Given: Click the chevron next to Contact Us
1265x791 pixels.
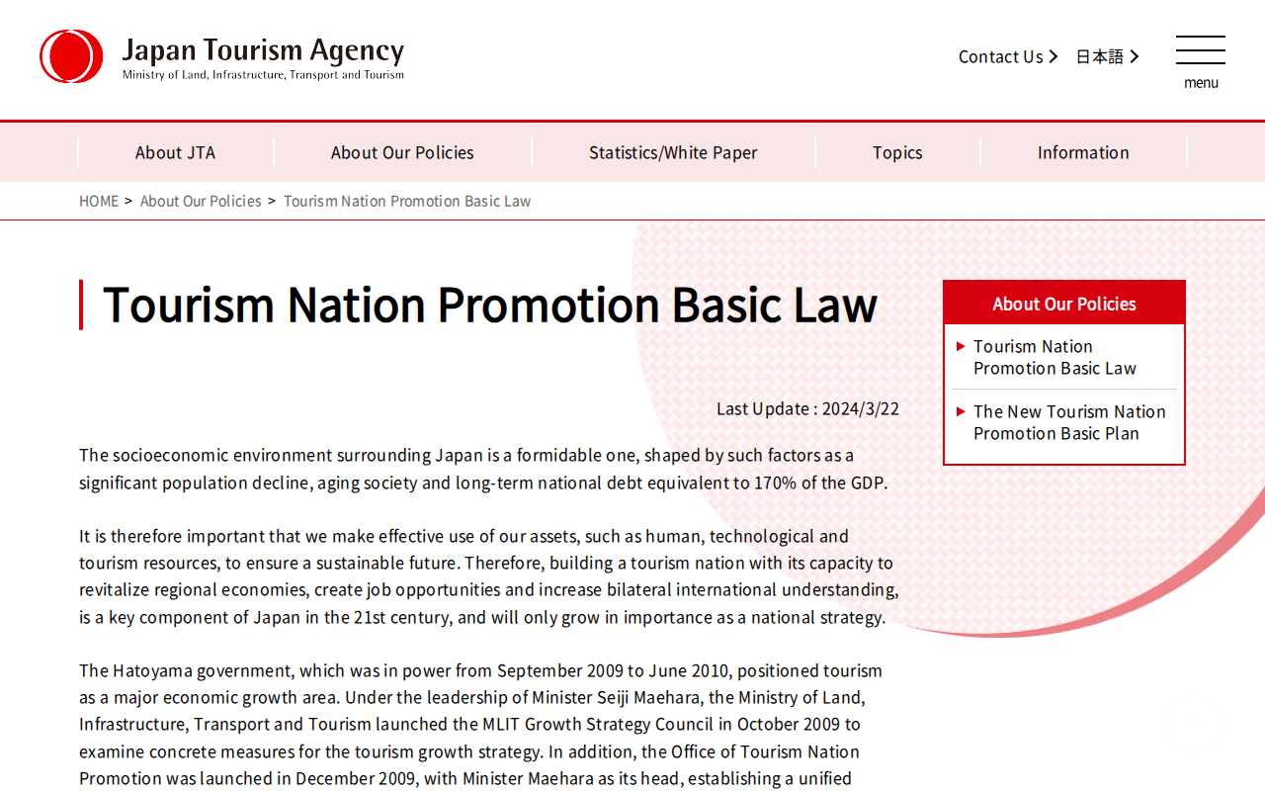Looking at the screenshot, I should pos(1054,56).
